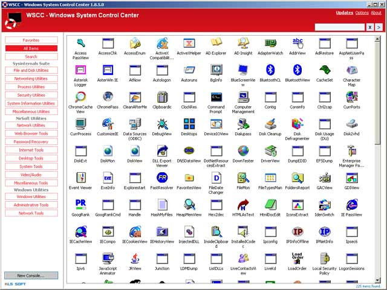Select the All Items category
This screenshot has width=387, height=290.
pyautogui.click(x=31, y=48)
